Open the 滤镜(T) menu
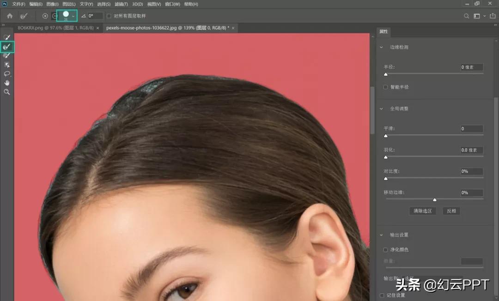The width and height of the screenshot is (499, 301). pos(121,4)
